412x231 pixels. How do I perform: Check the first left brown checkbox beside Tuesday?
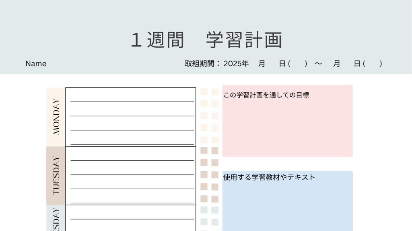tap(204, 150)
